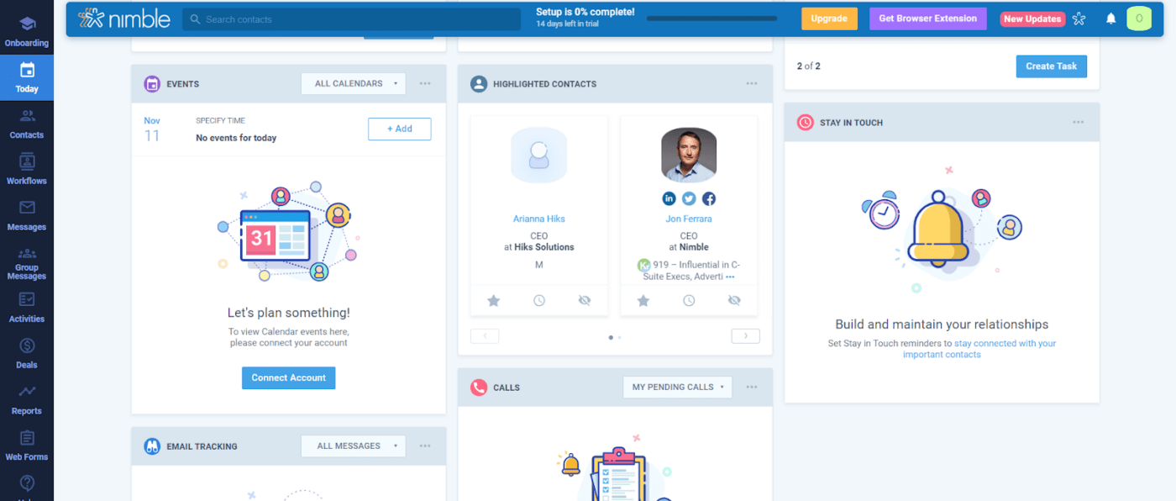Screen dimensions: 1176x501
Task: Click "Setup is 0% complete!" text
Action: pos(585,13)
